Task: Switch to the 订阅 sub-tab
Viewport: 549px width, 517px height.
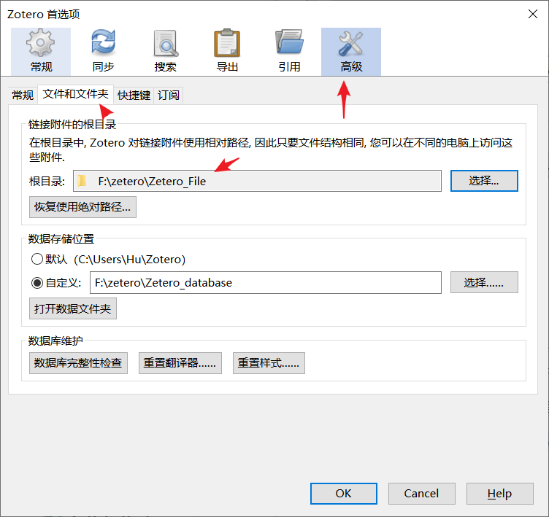Action: 169,95
